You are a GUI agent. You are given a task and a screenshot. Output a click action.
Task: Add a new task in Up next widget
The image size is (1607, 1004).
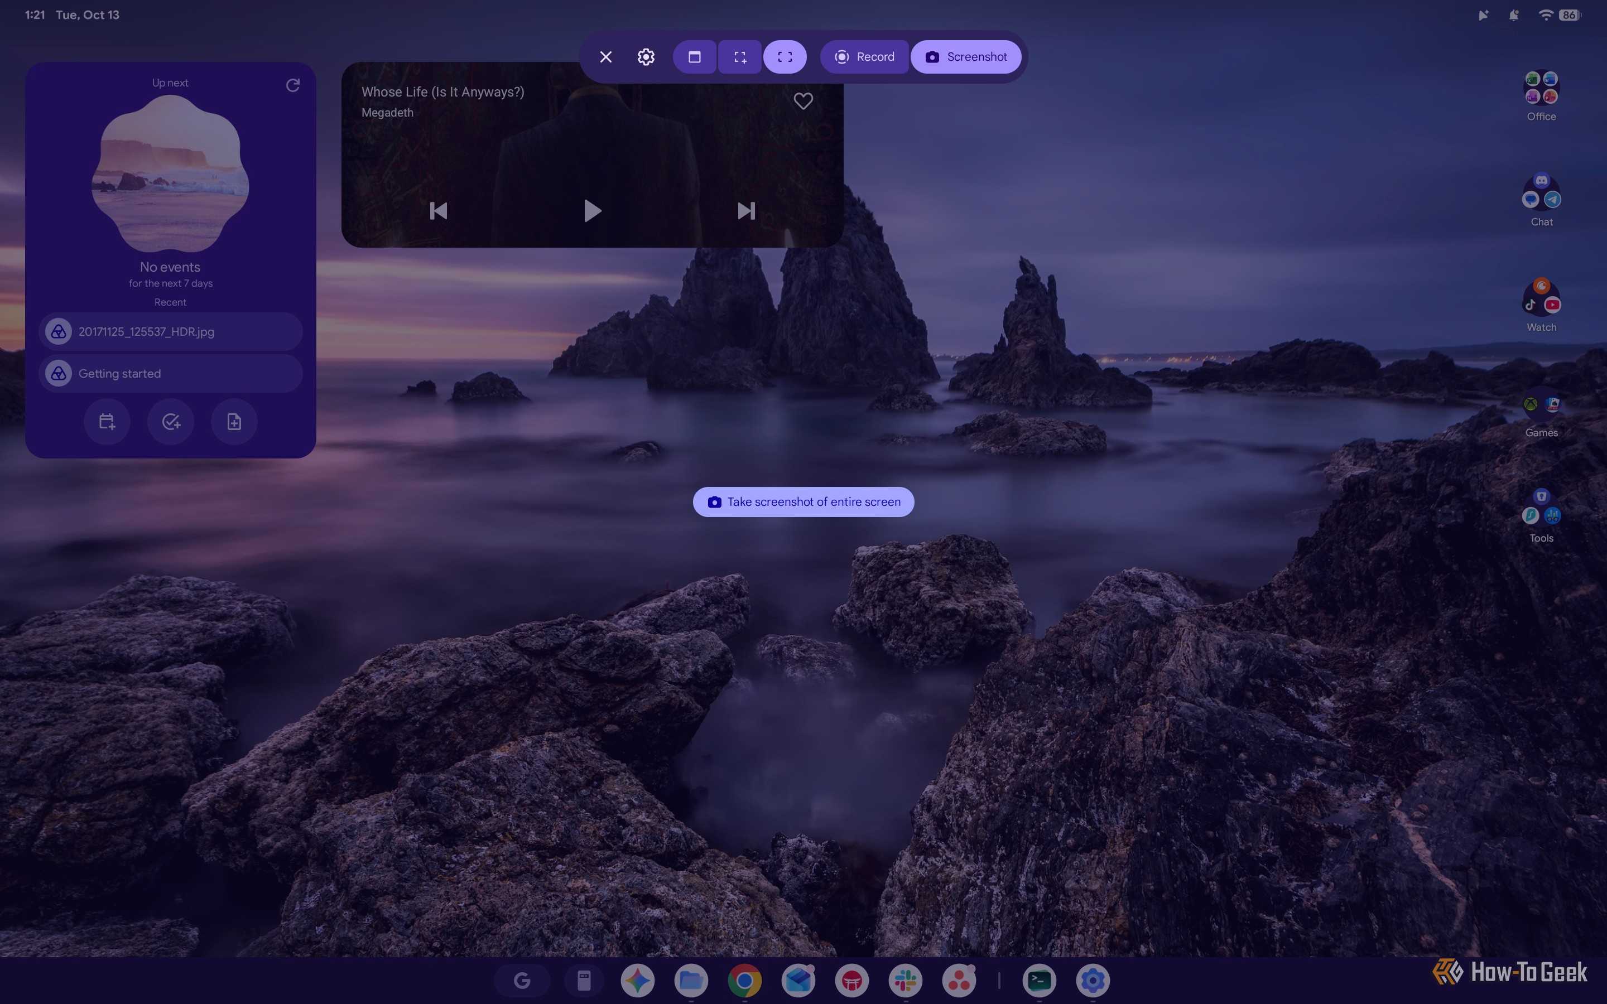(171, 422)
